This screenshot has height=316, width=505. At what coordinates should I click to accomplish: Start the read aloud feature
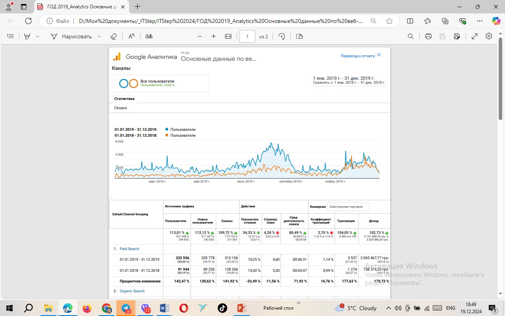tap(132, 36)
